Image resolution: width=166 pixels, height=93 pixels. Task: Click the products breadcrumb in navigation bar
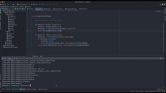(21, 7)
